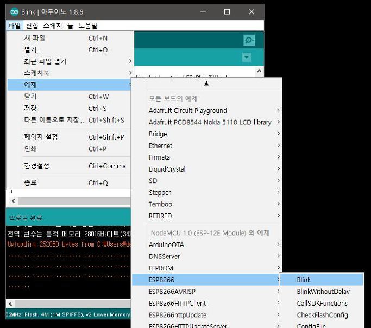Image resolution: width=371 pixels, height=328 pixels.
Task: Open the 편집 menu
Action: coord(32,26)
